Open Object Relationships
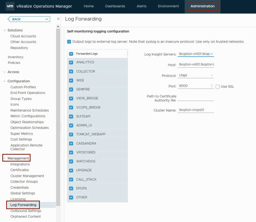Screen dimensions: 256x222 [x=27, y=122]
